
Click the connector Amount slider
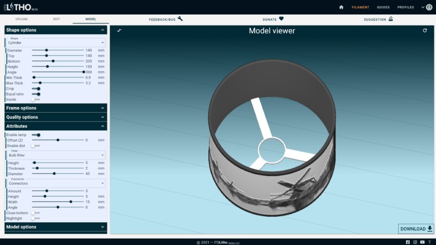[58, 191]
